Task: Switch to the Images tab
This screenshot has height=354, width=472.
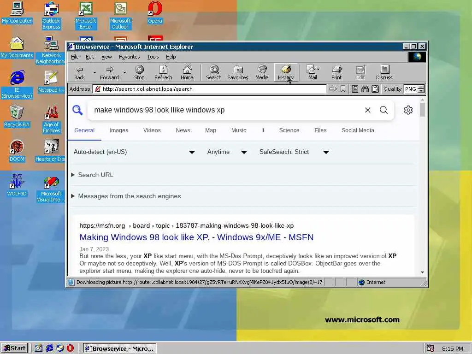Action: [119, 130]
